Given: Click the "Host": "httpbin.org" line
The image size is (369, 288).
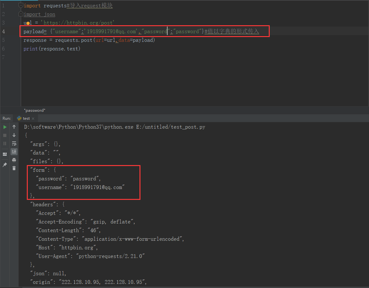Looking at the screenshot, I should click(67, 247).
